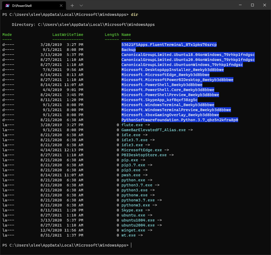This screenshot has height=255, width=271.
Task: Click Microsoft.PowerShell_8wekyb3d8bbwe folder name
Action: [162, 85]
